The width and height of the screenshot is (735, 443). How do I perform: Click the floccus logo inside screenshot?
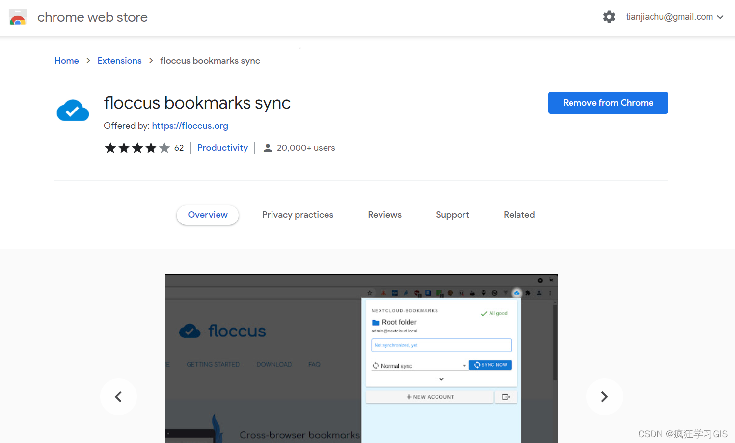(222, 331)
